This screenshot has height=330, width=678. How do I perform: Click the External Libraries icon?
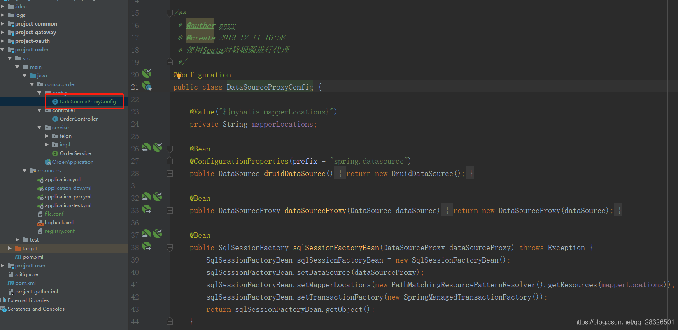pyautogui.click(x=4, y=300)
